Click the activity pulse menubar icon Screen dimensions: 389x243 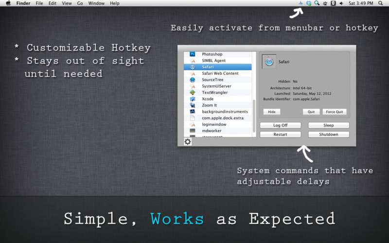(301, 3)
